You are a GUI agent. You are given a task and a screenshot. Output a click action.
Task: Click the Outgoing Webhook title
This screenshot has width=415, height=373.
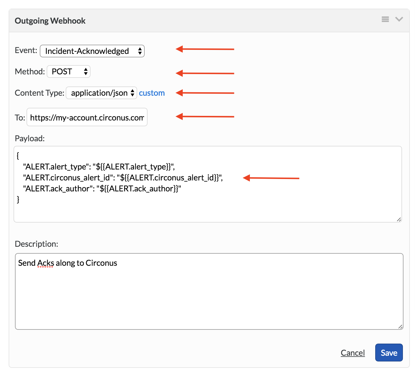coord(50,20)
